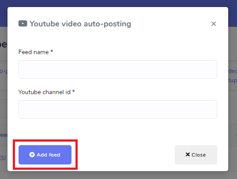Click the 'Youtube channel id *' label
Image resolution: width=237 pixels, height=179 pixels.
46,92
